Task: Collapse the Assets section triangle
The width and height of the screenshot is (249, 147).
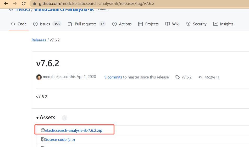Action: [x=37, y=118]
